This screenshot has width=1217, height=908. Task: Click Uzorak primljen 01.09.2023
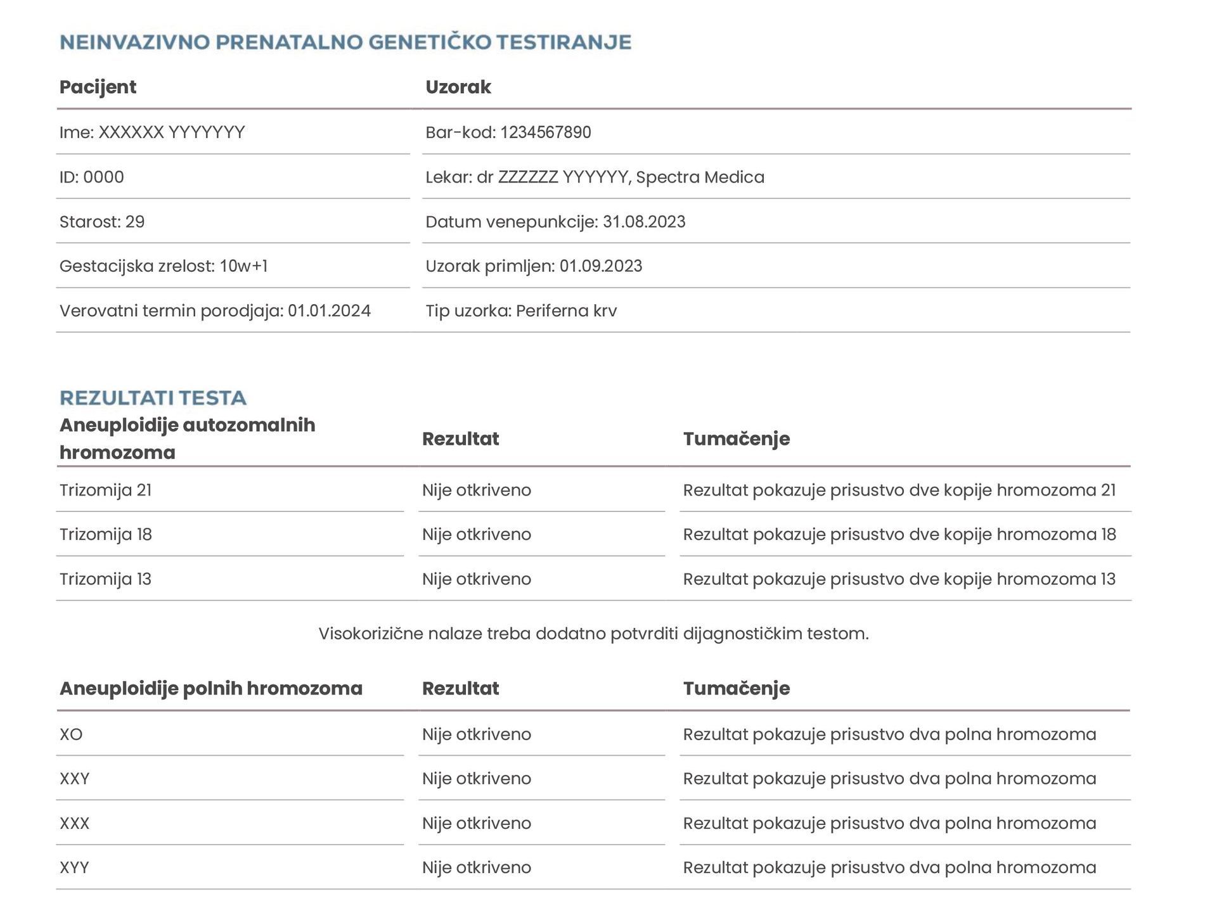(x=534, y=266)
